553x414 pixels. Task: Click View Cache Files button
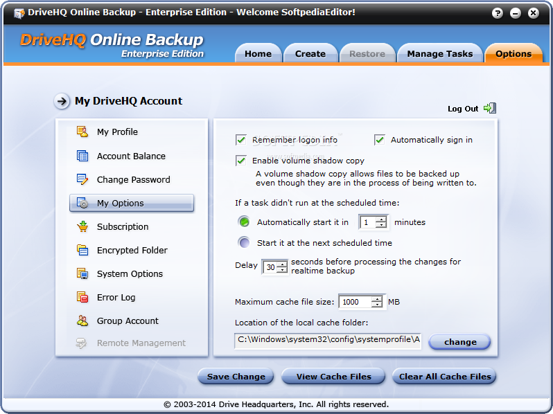pyautogui.click(x=333, y=377)
